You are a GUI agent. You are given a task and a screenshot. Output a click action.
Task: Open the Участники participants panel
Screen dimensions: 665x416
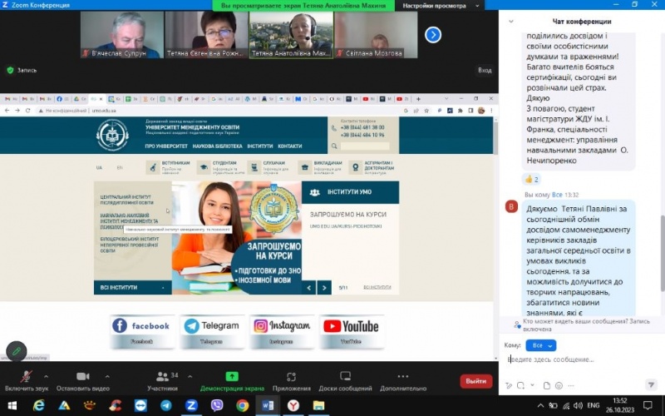pos(162,378)
